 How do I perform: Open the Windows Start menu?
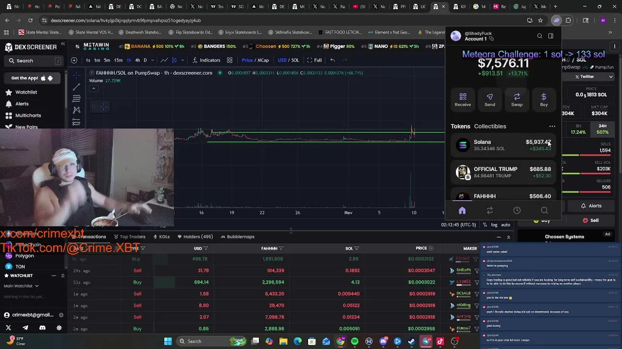(168, 341)
